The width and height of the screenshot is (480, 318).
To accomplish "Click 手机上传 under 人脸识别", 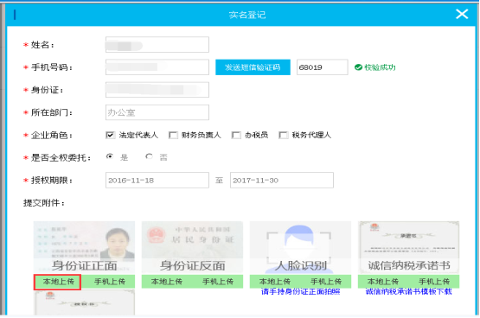I will pos(326,282).
